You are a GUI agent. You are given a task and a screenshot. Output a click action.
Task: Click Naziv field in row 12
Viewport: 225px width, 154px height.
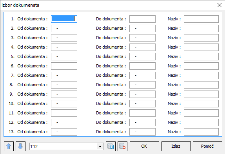201,122
